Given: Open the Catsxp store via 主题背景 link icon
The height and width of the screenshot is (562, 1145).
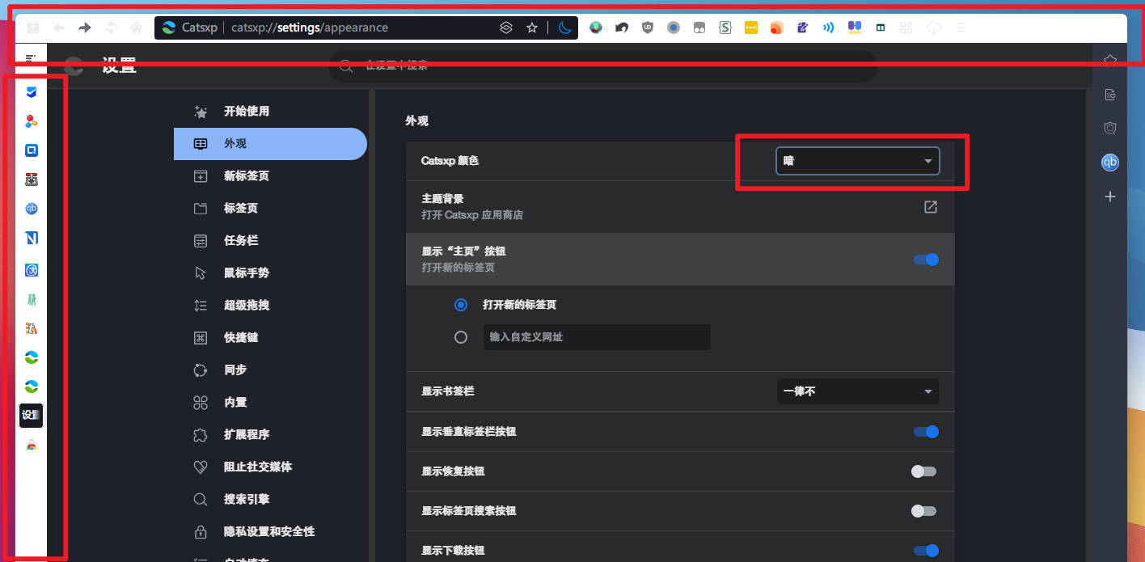Looking at the screenshot, I should coord(931,207).
